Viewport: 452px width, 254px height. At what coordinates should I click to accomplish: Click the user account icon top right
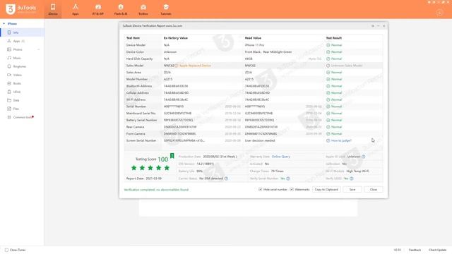point(439,13)
